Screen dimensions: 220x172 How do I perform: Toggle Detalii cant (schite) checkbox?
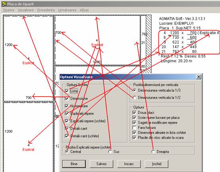[67, 136]
